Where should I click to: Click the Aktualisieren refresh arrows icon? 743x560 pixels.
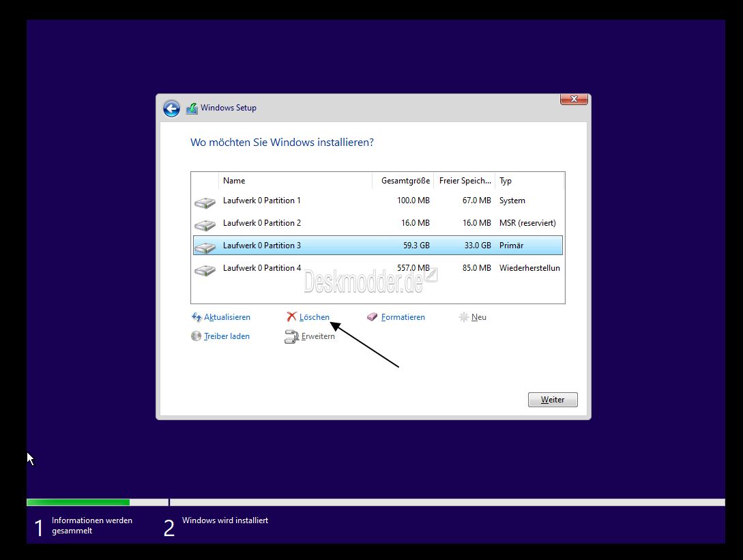click(x=196, y=316)
